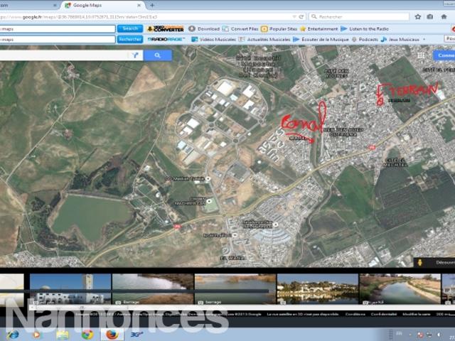The height and width of the screenshot is (341, 455).
Task: Open the directions arrow icon in search box
Action: 135,55
